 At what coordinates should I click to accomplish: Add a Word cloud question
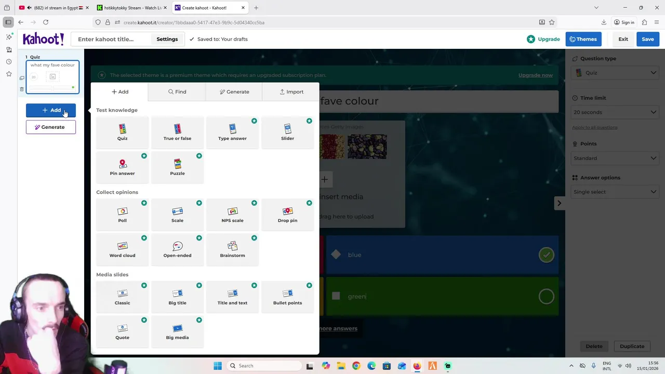point(122,249)
